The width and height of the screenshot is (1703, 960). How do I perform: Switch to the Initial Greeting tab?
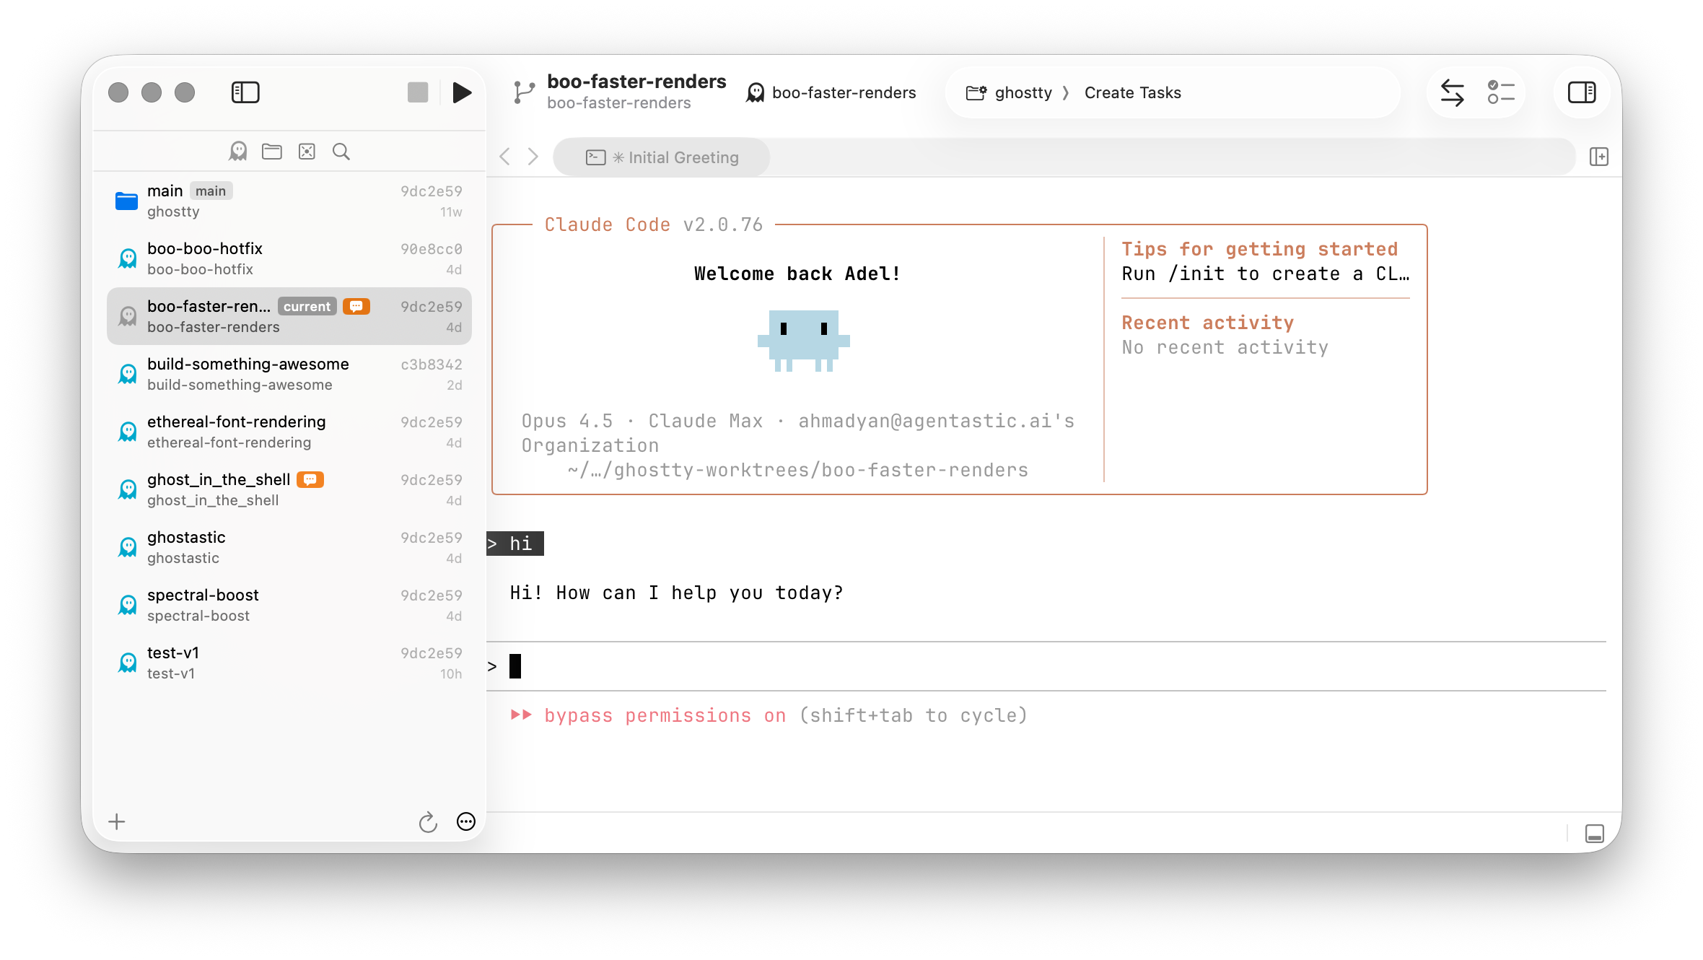tap(660, 157)
